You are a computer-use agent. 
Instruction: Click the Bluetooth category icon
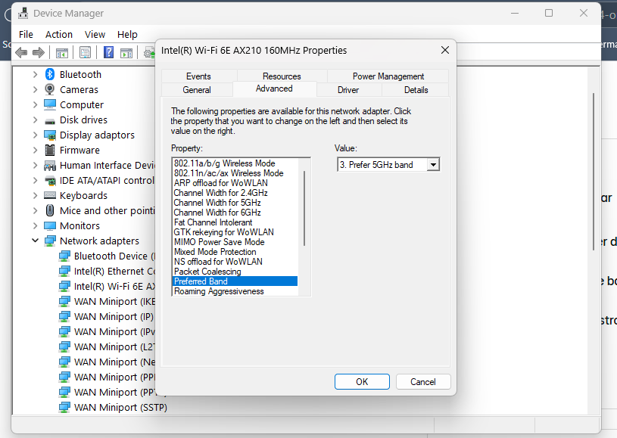(x=49, y=74)
